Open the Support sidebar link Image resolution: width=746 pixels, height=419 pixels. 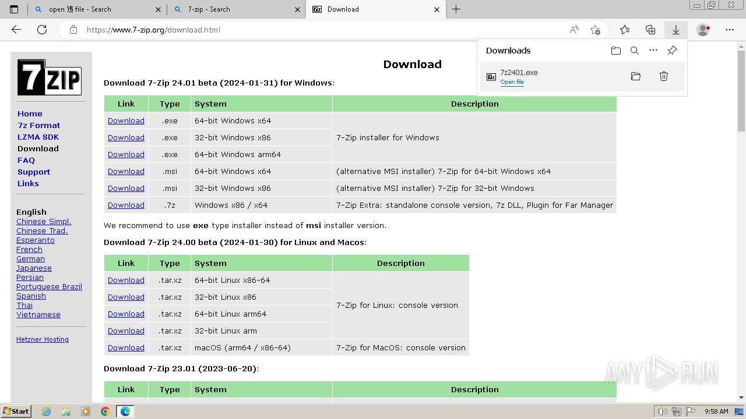(34, 172)
